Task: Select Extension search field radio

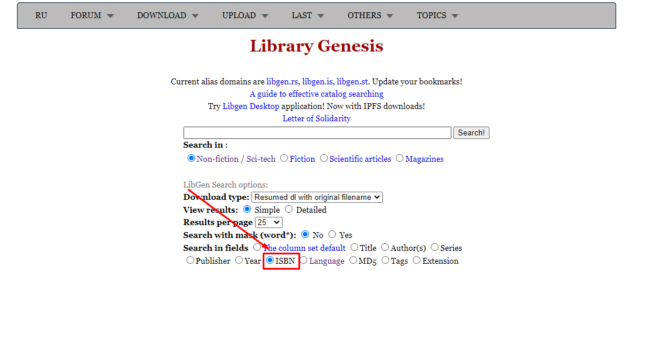Action: [417, 260]
